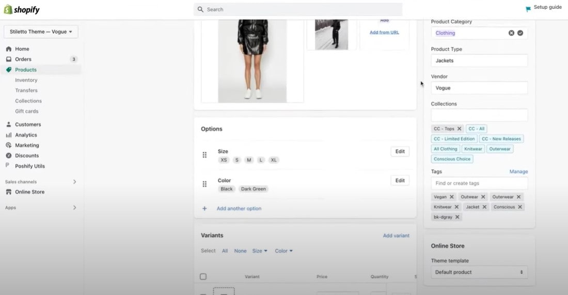The height and width of the screenshot is (295, 568).
Task: Click the Dark Green color value
Action: (x=253, y=189)
